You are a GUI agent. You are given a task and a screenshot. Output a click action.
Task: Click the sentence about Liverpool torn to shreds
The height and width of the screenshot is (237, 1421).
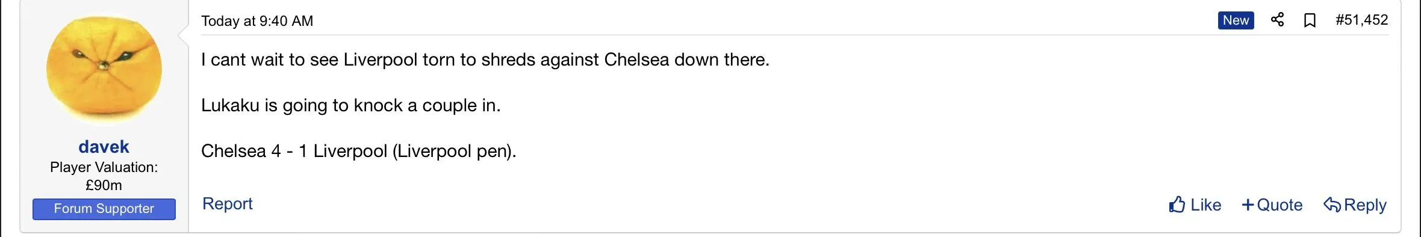(485, 60)
